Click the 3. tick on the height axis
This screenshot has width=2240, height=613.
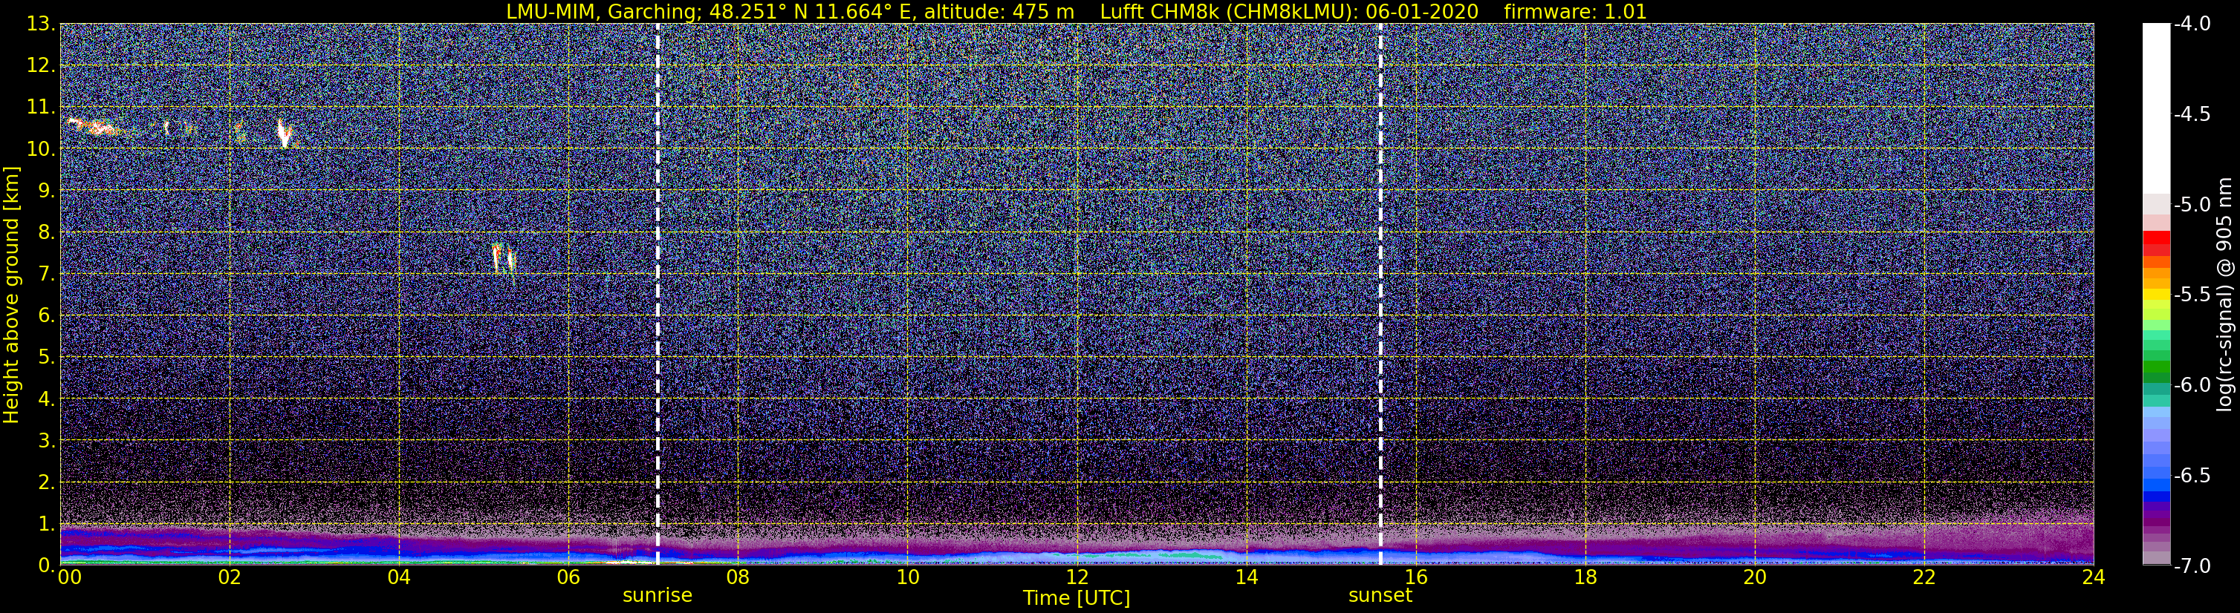click(x=46, y=440)
